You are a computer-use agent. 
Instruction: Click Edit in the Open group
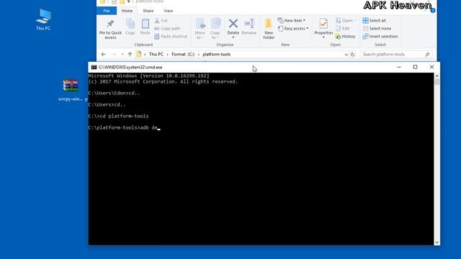click(343, 29)
